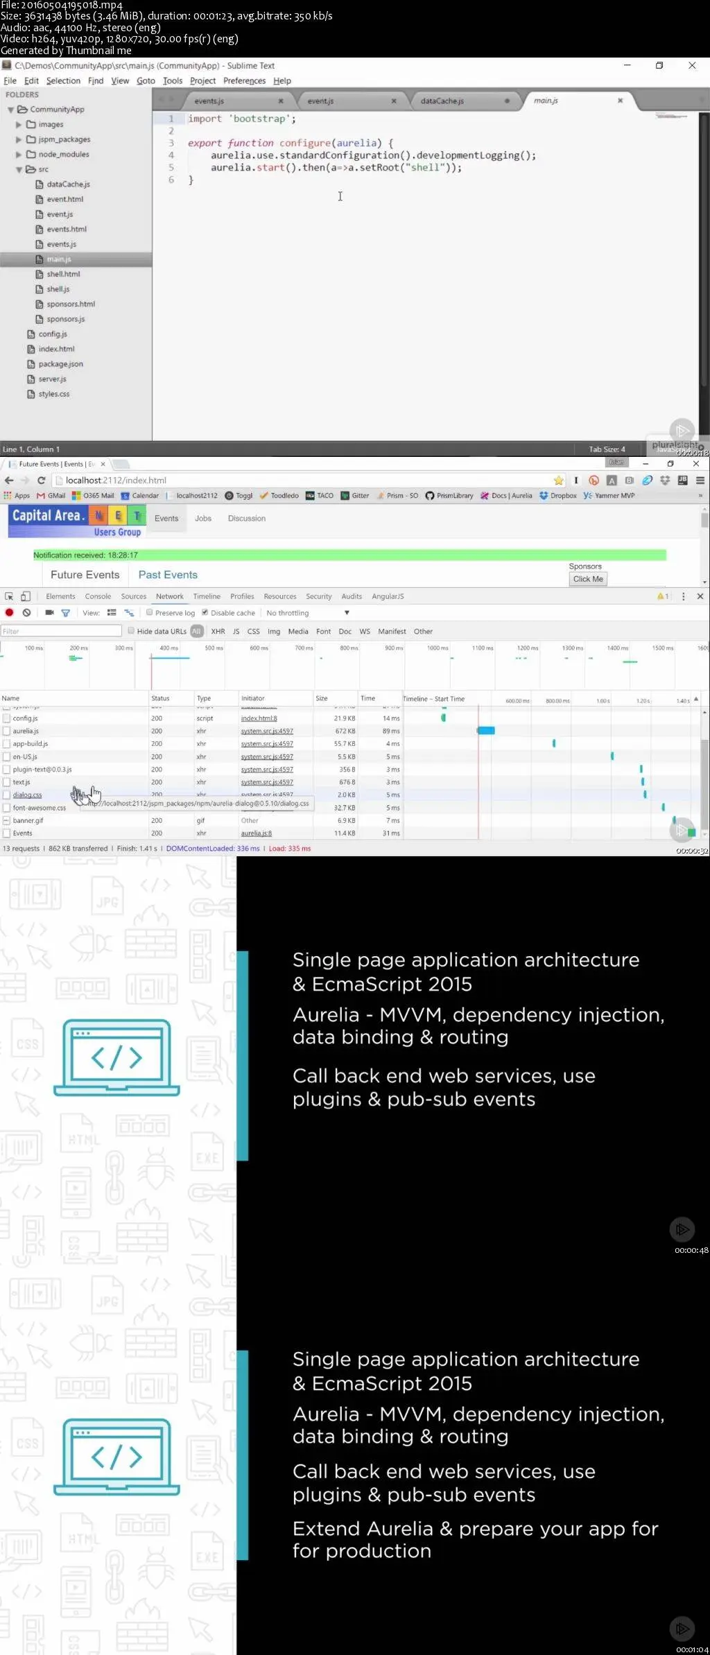Close the events.js tab in Sublime Text
This screenshot has width=710, height=1655.
[x=281, y=101]
